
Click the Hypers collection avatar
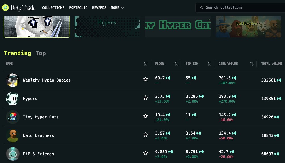click(13, 99)
